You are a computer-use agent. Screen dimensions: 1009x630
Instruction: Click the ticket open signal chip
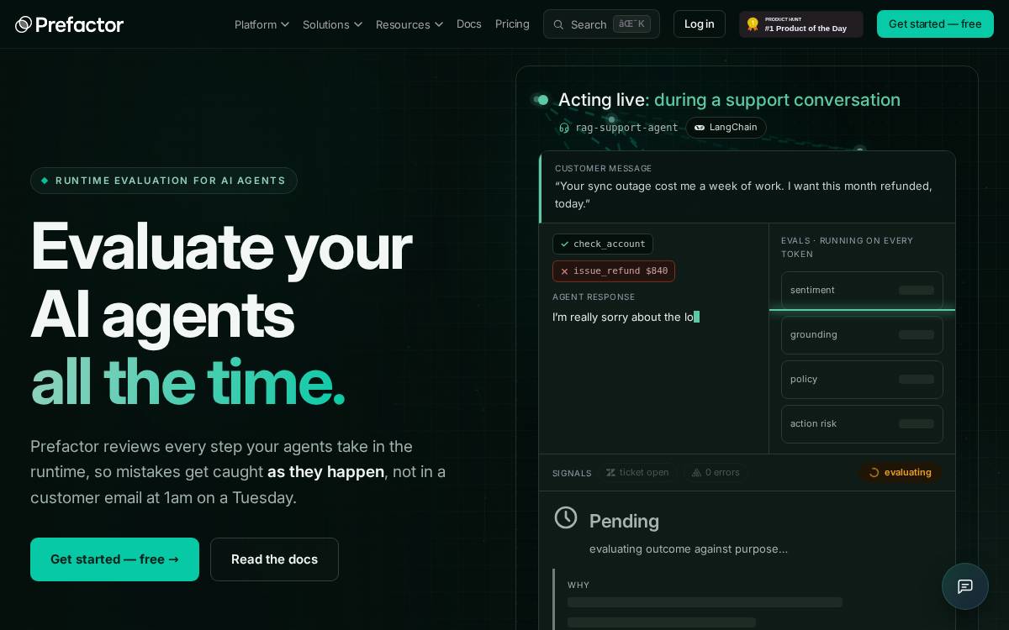tap(637, 473)
